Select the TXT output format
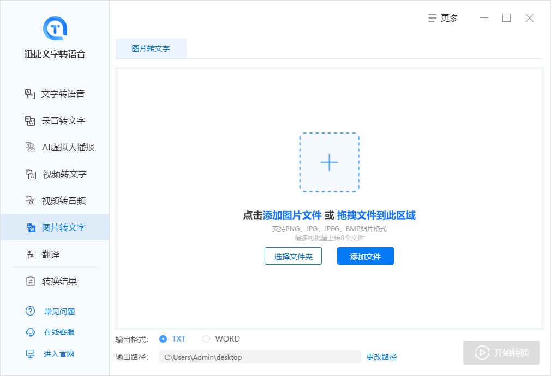This screenshot has width=551, height=376. point(164,338)
